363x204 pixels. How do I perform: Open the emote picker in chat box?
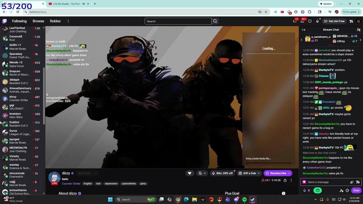pyautogui.click(x=352, y=182)
